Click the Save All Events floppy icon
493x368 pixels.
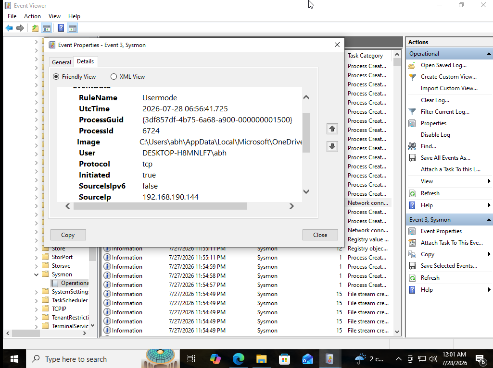(x=412, y=158)
